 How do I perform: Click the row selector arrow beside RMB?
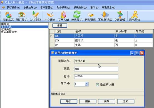pyautogui.click(x=52, y=36)
